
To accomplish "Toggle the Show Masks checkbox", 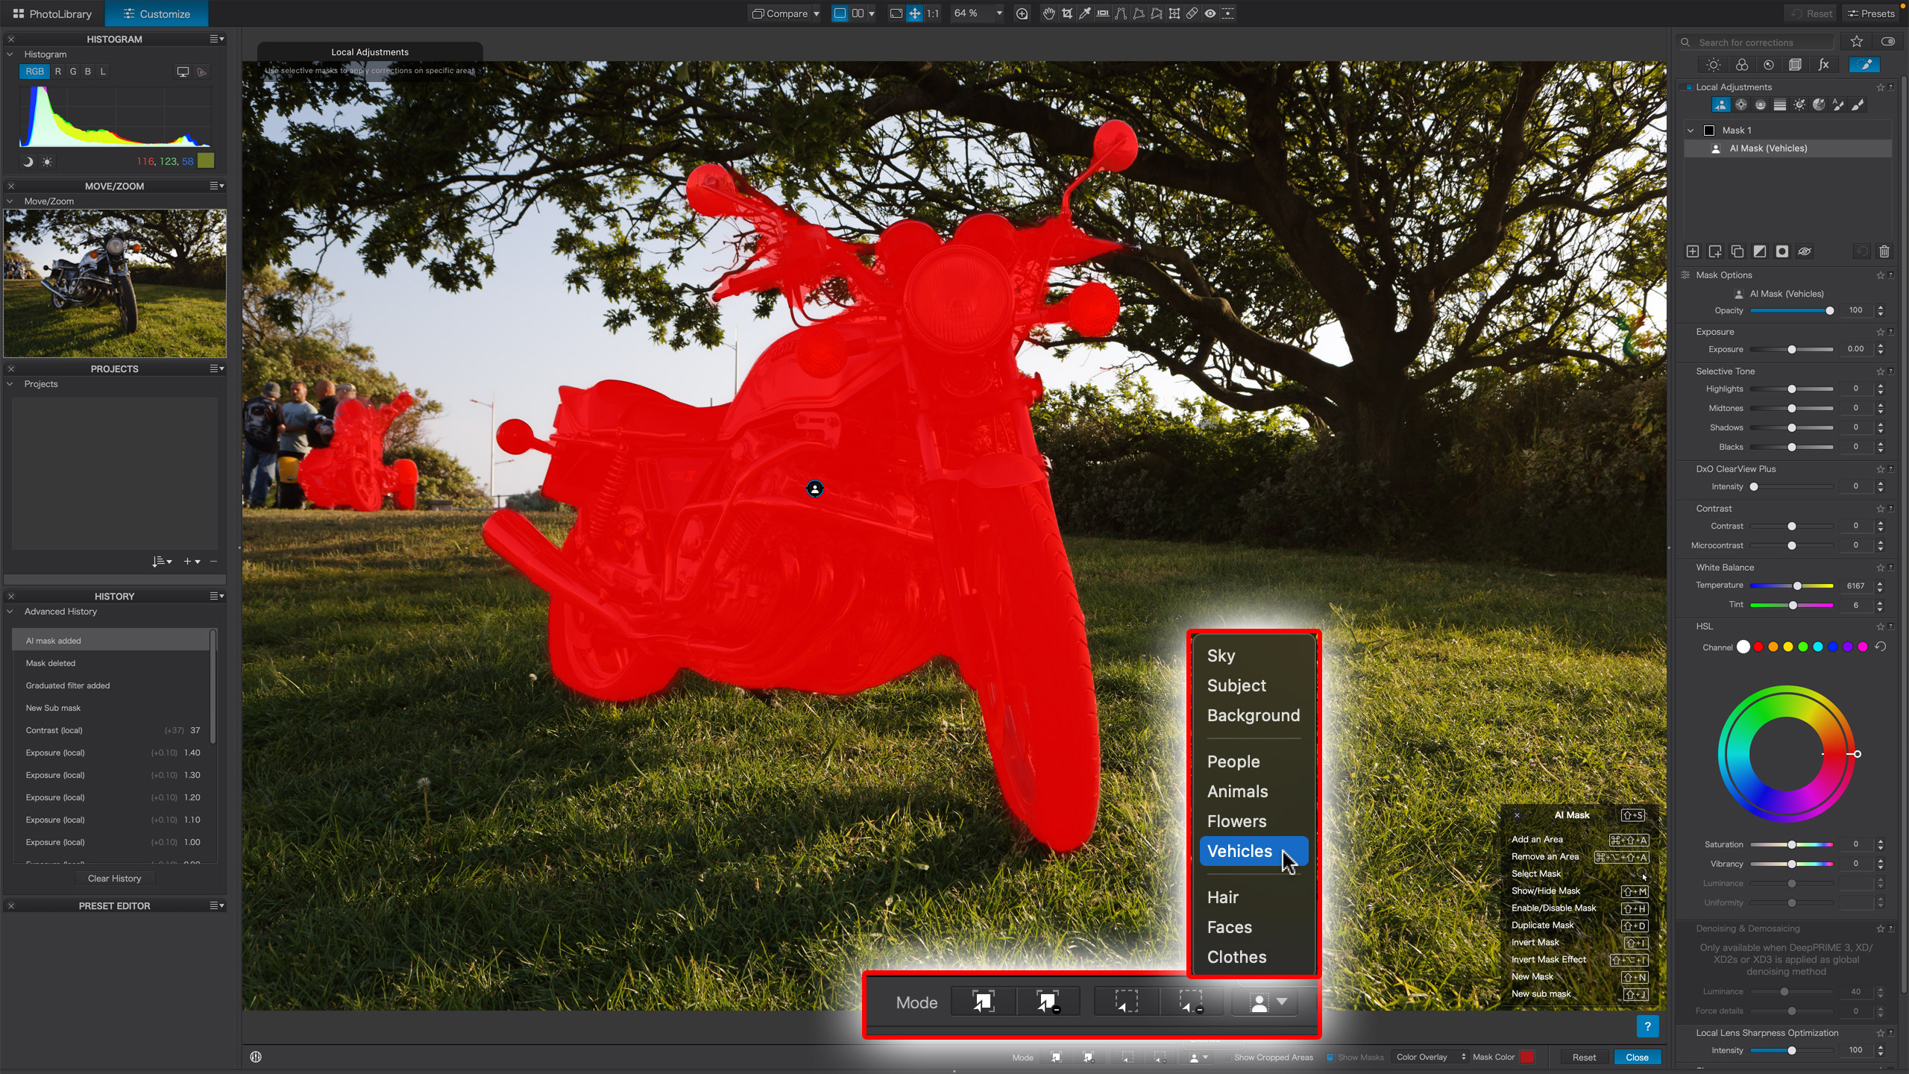I will point(1330,1057).
